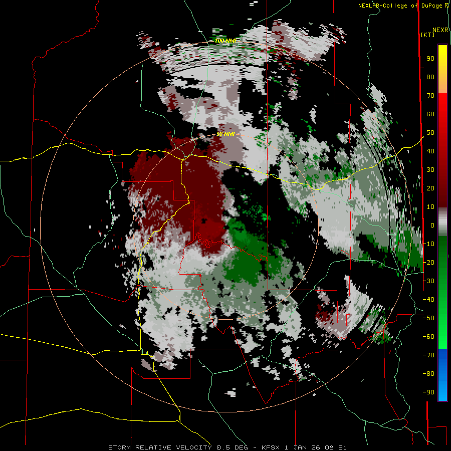
Task: Click the -80 value on velocity scale
Action: pyautogui.click(x=428, y=374)
